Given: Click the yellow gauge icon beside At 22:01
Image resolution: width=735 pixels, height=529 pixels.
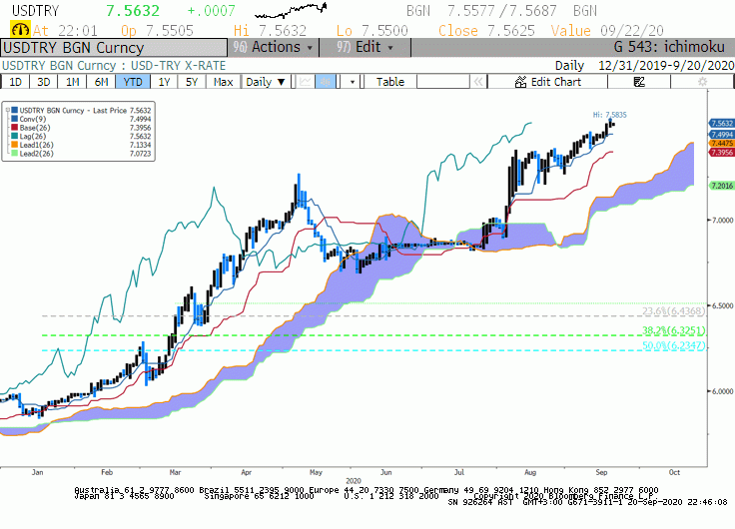Looking at the screenshot, I should click(20, 30).
